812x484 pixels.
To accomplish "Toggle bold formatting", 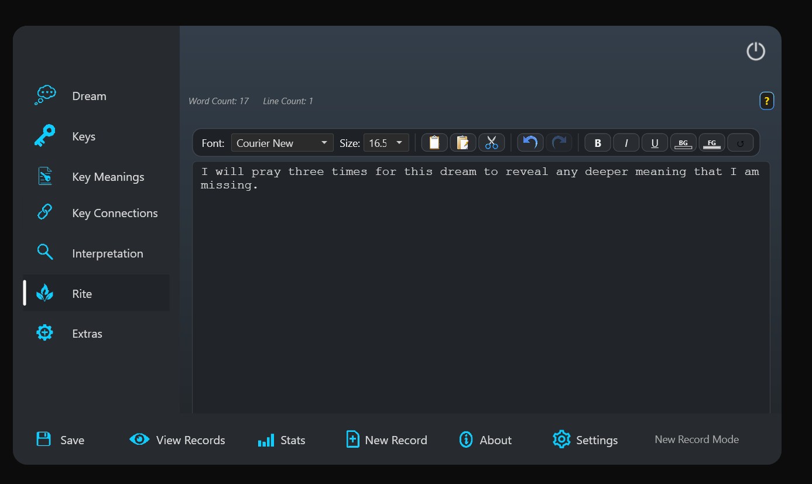I will click(x=598, y=143).
